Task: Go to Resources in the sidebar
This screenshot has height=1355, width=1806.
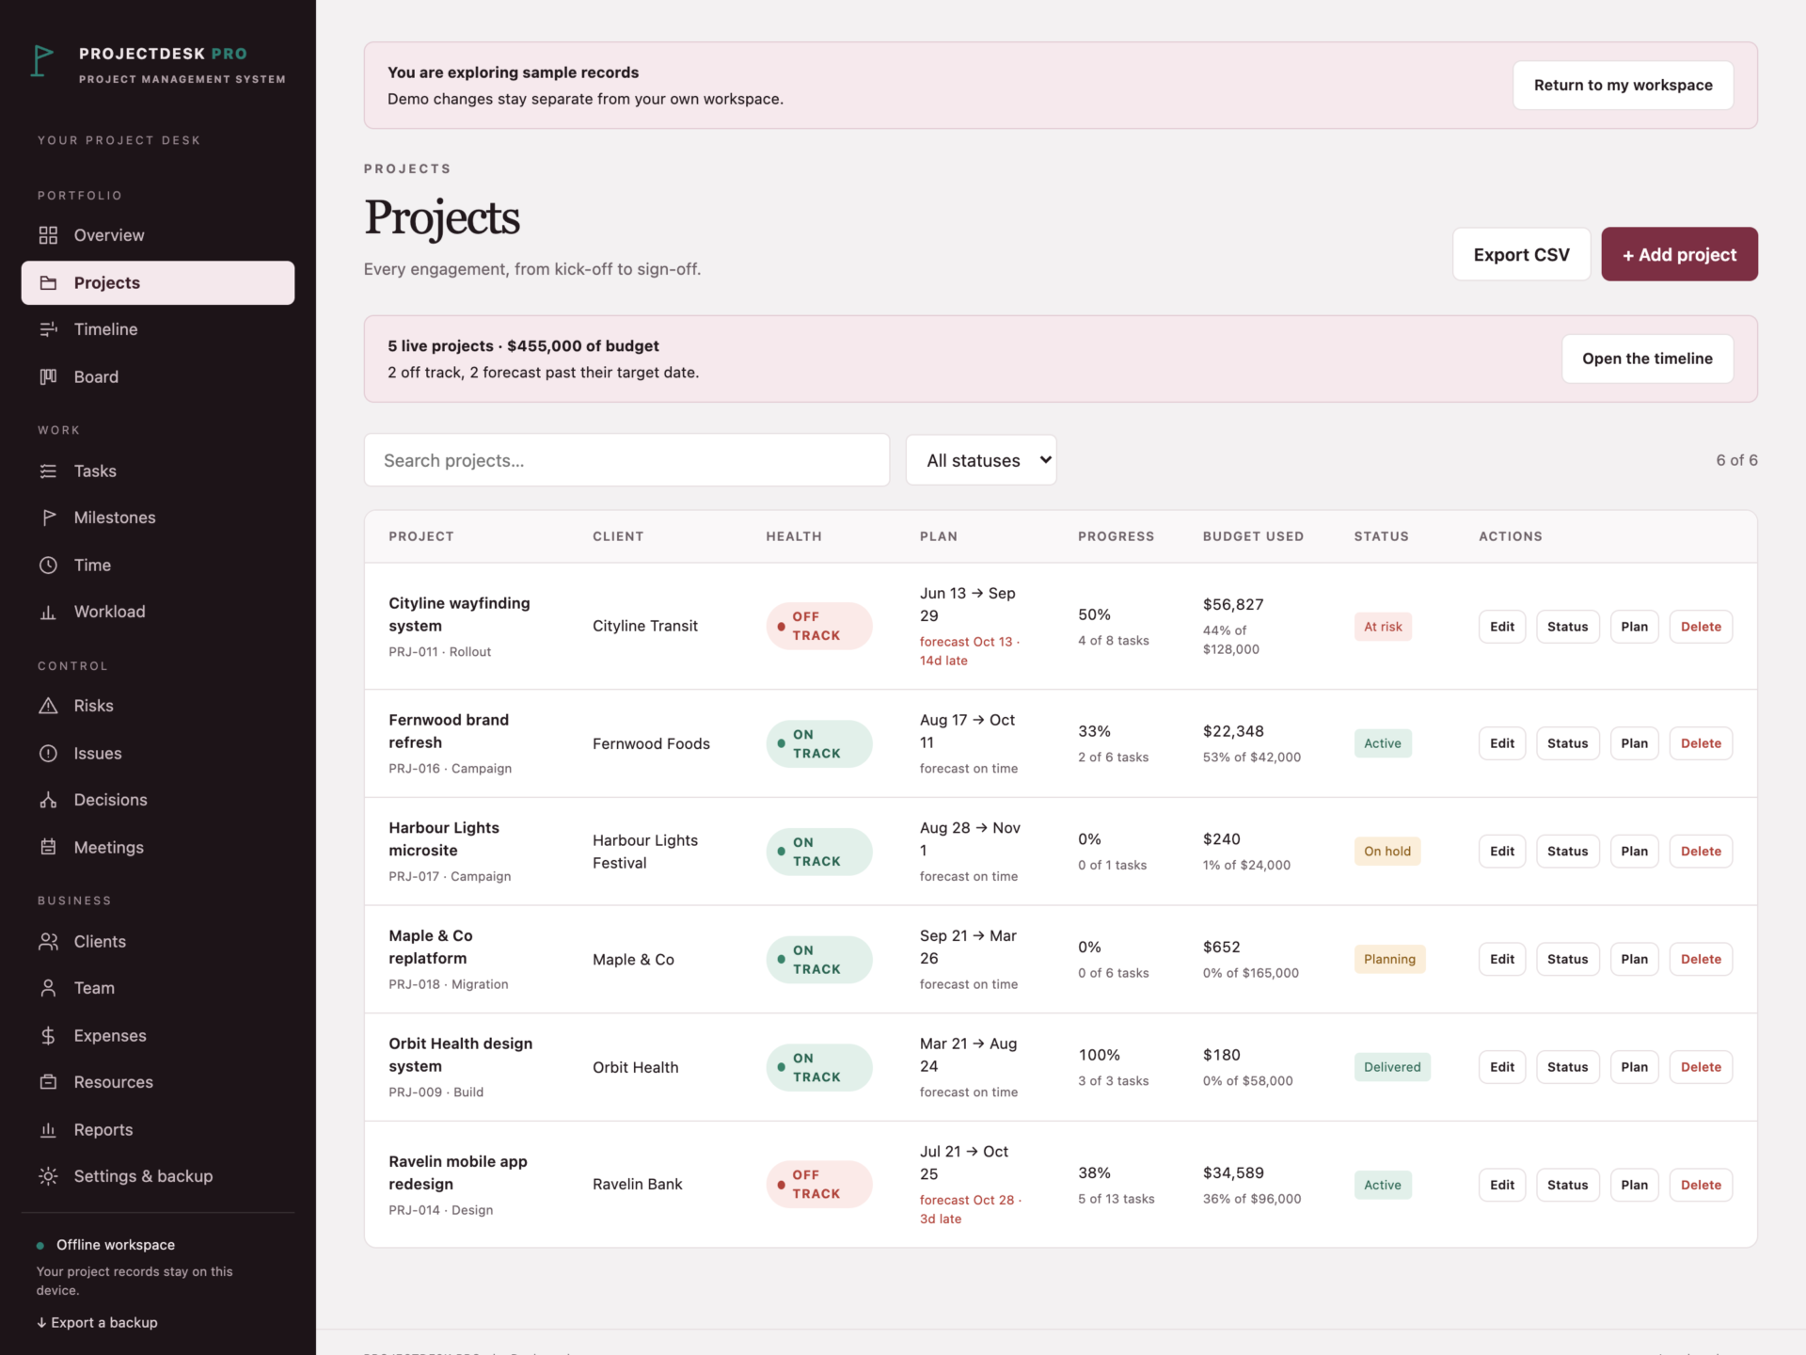Action: coord(158,1082)
